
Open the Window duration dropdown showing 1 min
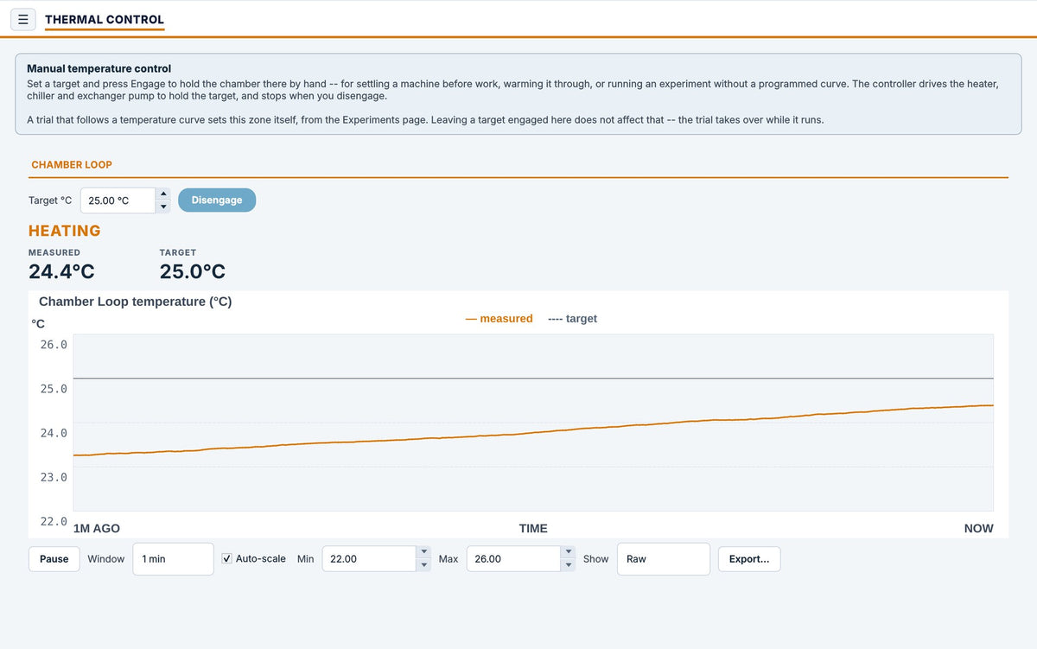point(173,559)
